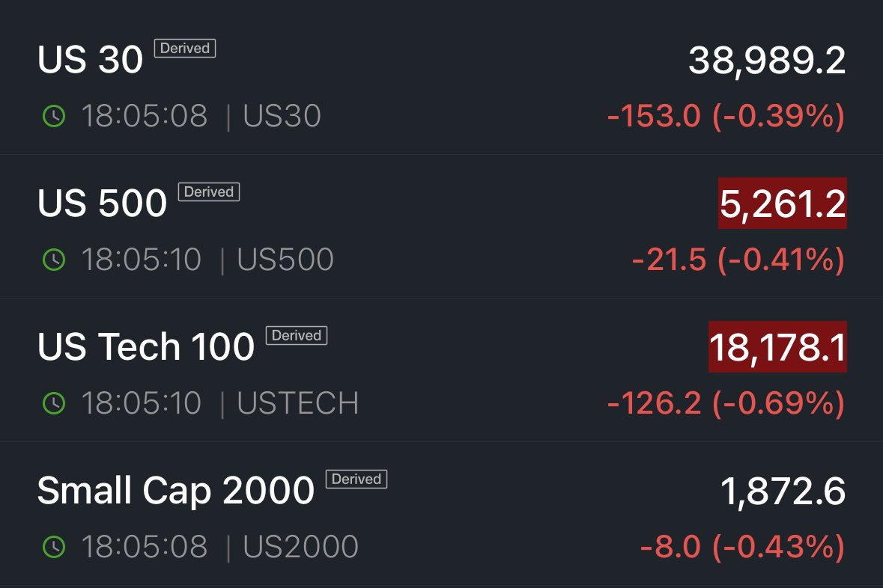Click the -0.69% change for USTECH
883x588 pixels.
771,403
